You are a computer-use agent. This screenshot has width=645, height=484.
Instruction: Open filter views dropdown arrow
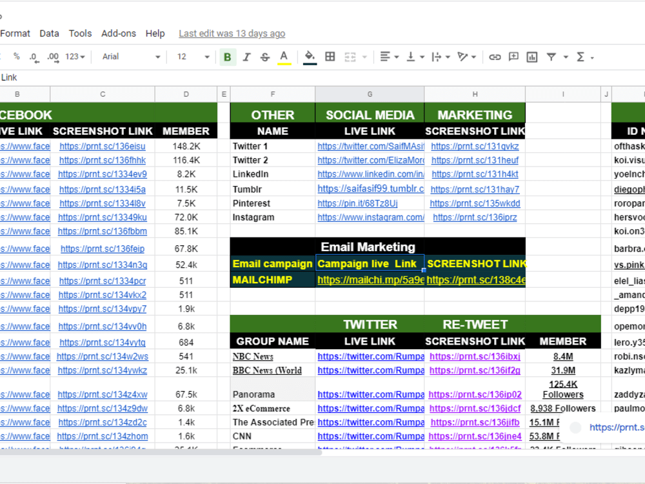point(566,57)
